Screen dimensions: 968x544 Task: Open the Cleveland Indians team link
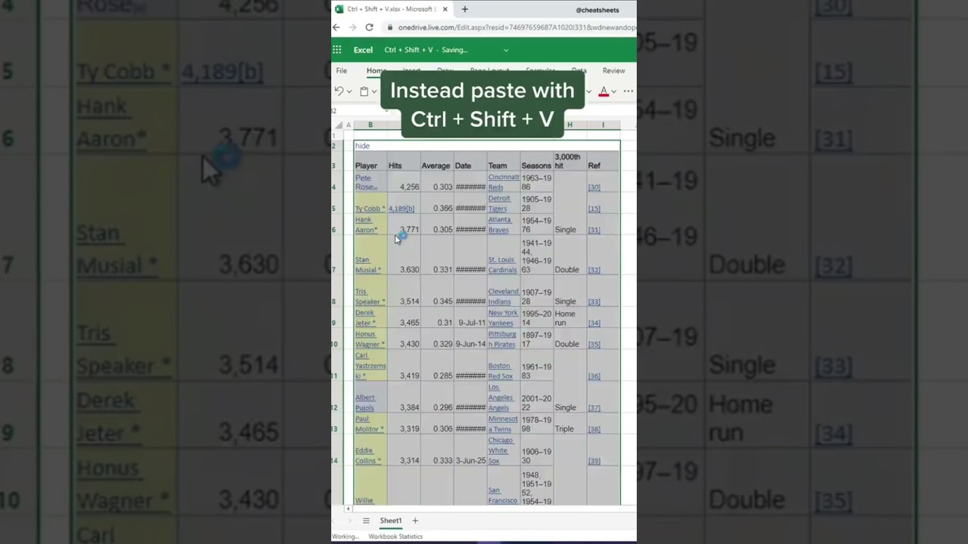click(504, 296)
